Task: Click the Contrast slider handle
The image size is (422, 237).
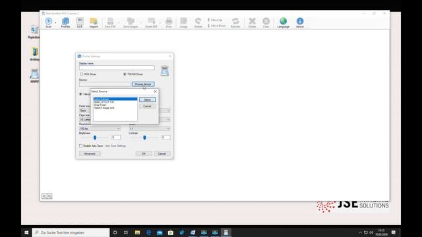Action: (x=144, y=138)
